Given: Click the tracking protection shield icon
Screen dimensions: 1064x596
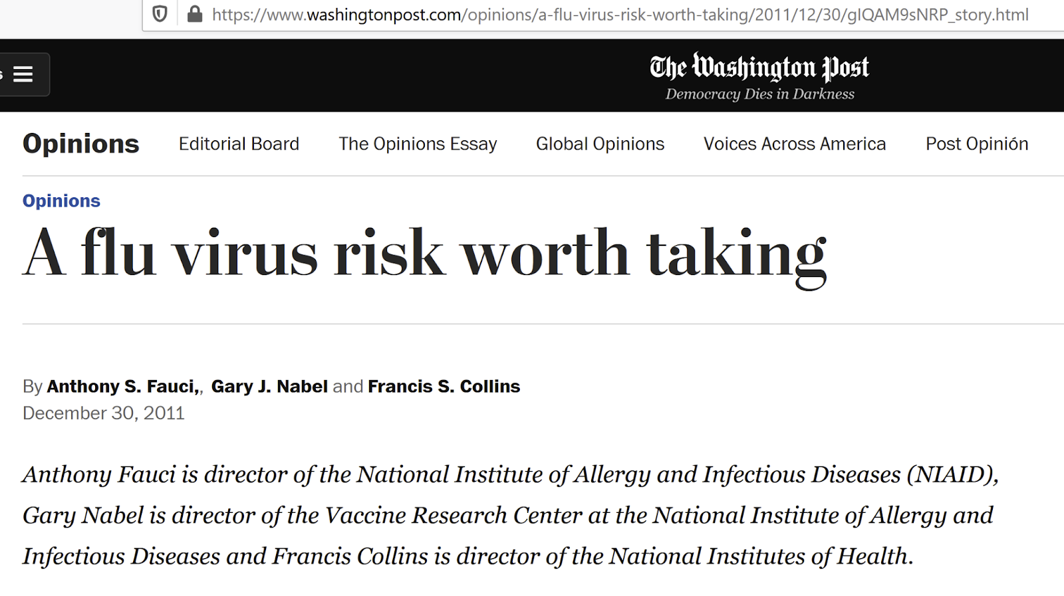Looking at the screenshot, I should pos(160,14).
